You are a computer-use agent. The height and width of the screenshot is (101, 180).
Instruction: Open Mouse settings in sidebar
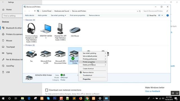tap(7, 40)
